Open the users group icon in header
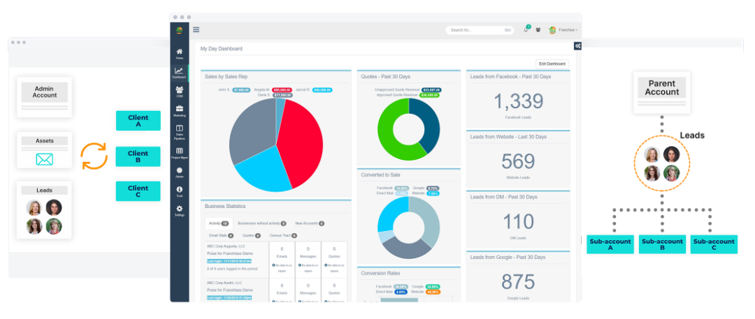The height and width of the screenshot is (319, 755). (538, 30)
